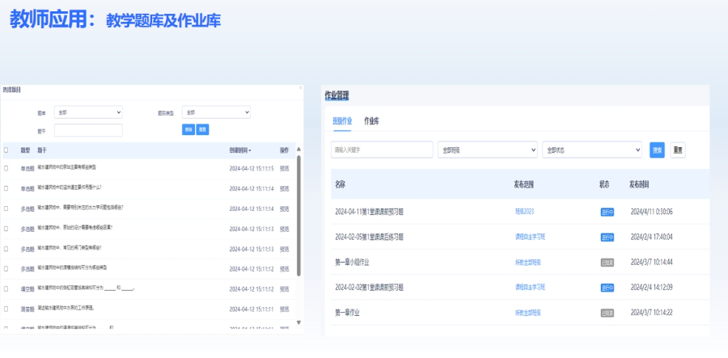Toggle the select-all checkbox in question table header
This screenshot has height=358, width=728.
click(6, 150)
